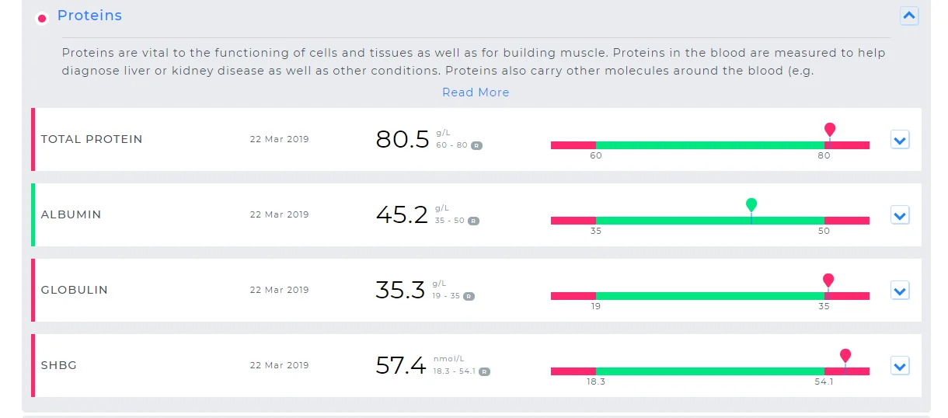
Task: Click the red pin marker on Globulin bar
Action: pyautogui.click(x=828, y=280)
